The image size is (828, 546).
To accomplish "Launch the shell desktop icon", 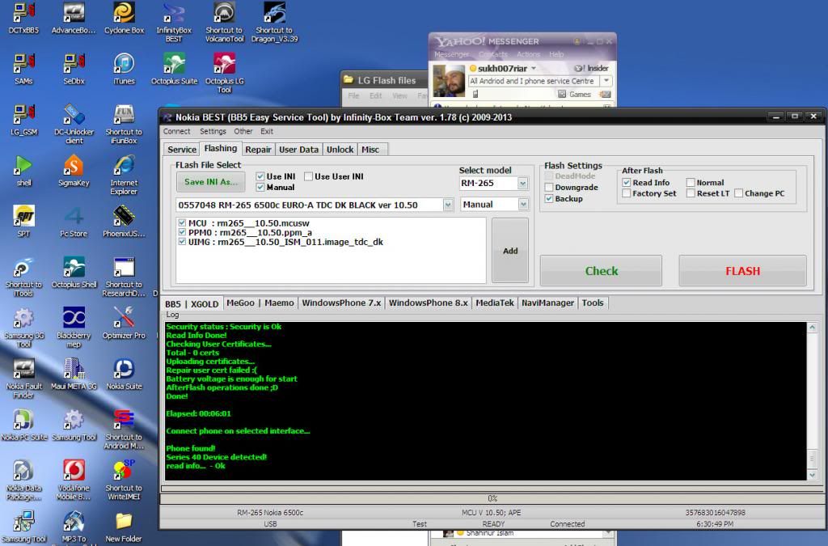I will (23, 171).
